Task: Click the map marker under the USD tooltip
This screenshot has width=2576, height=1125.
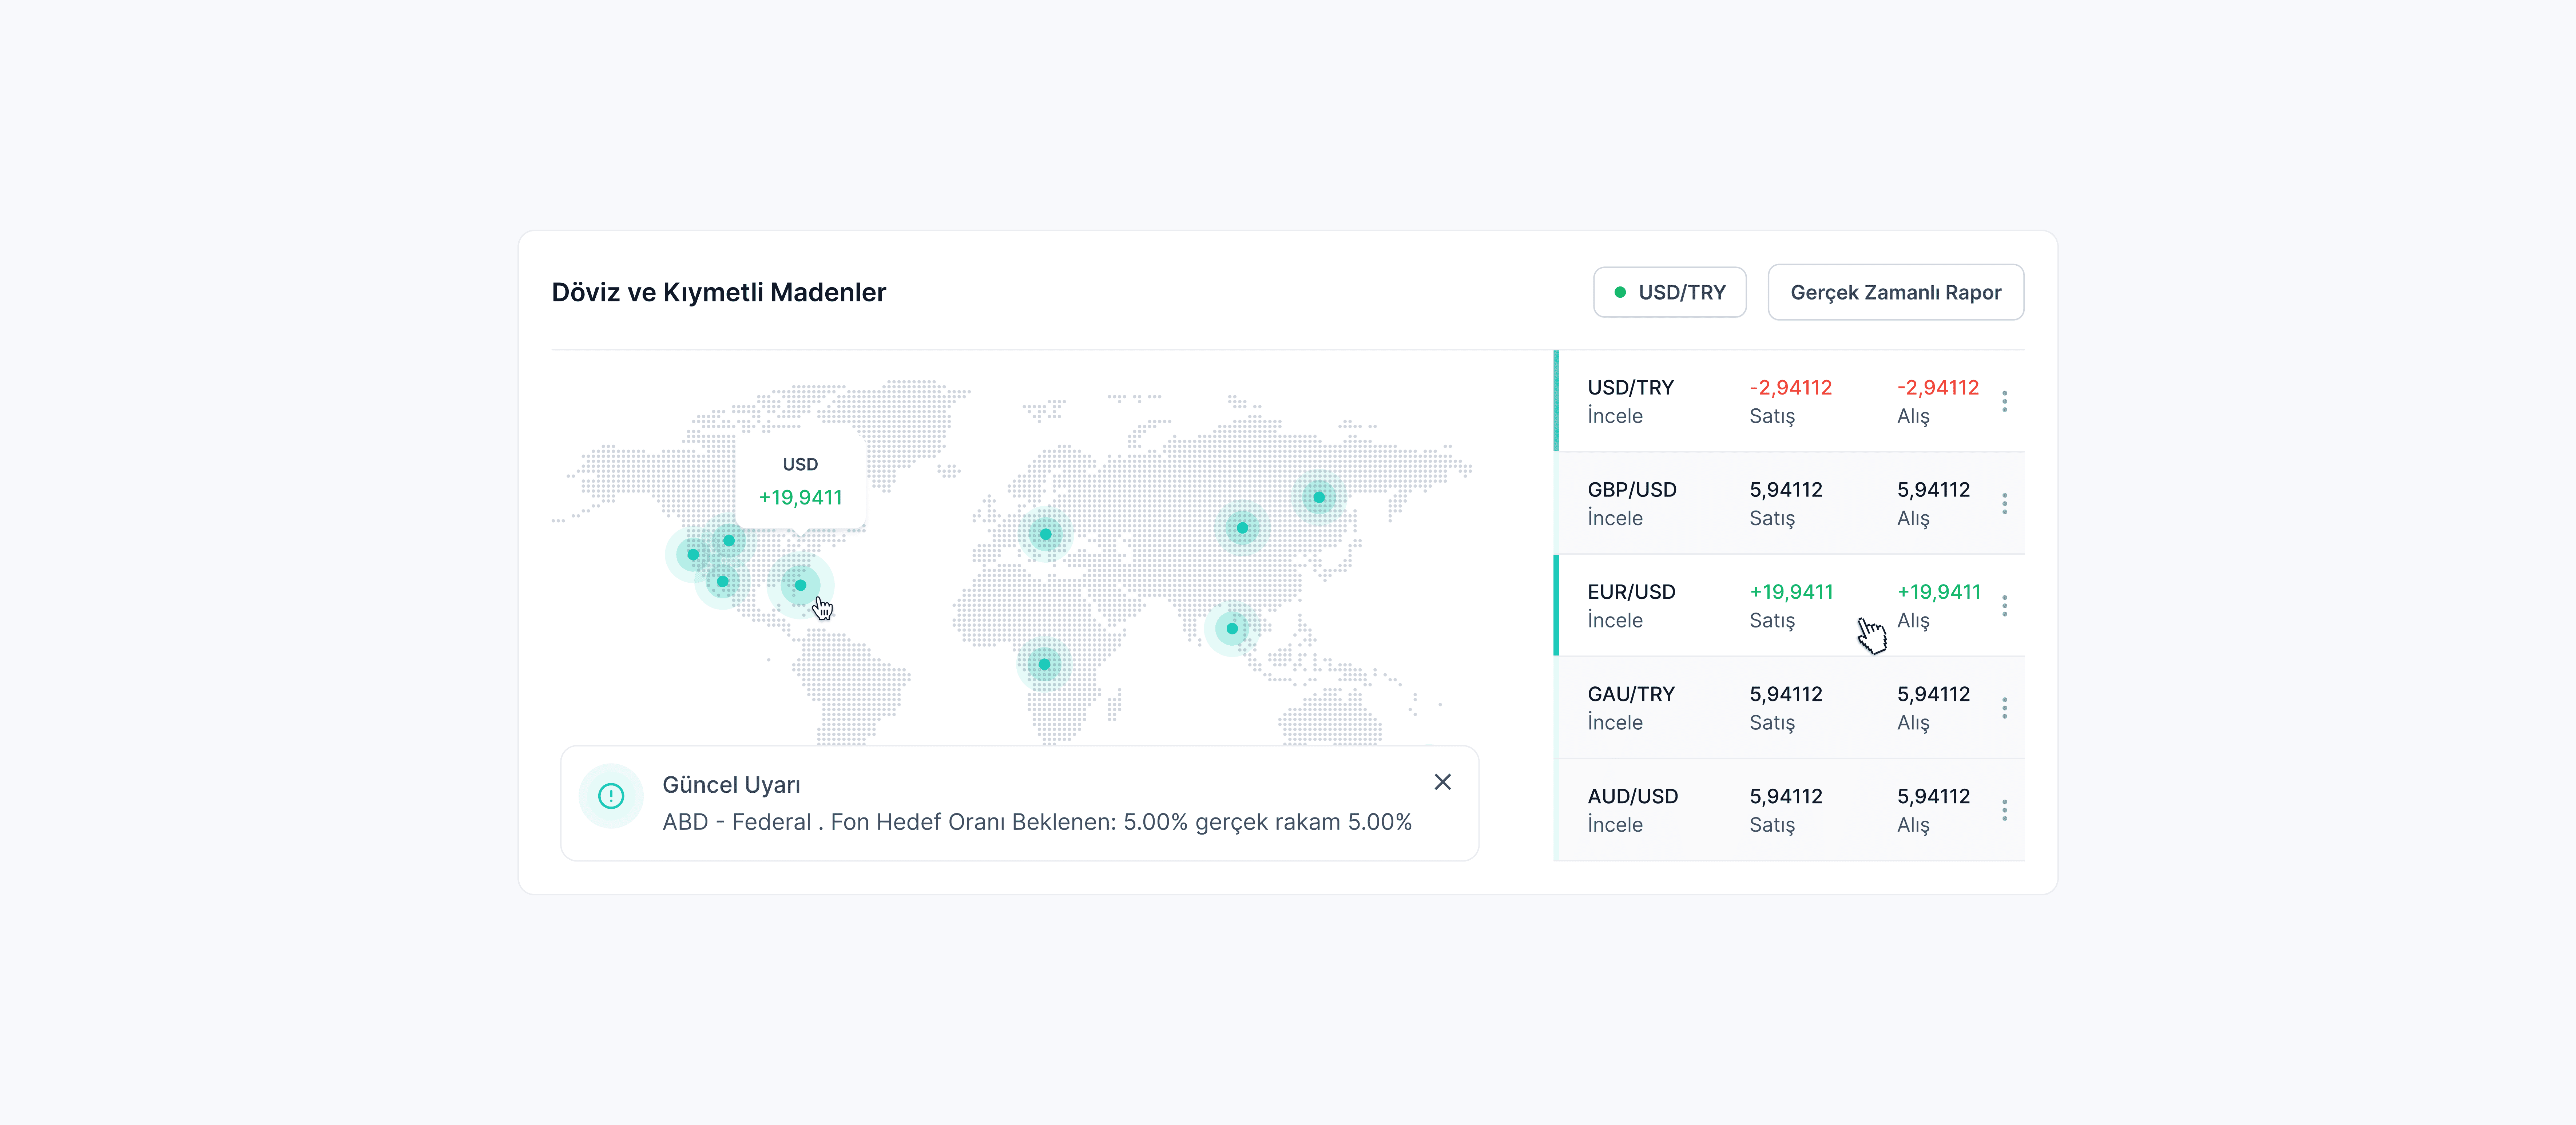Action: point(800,585)
